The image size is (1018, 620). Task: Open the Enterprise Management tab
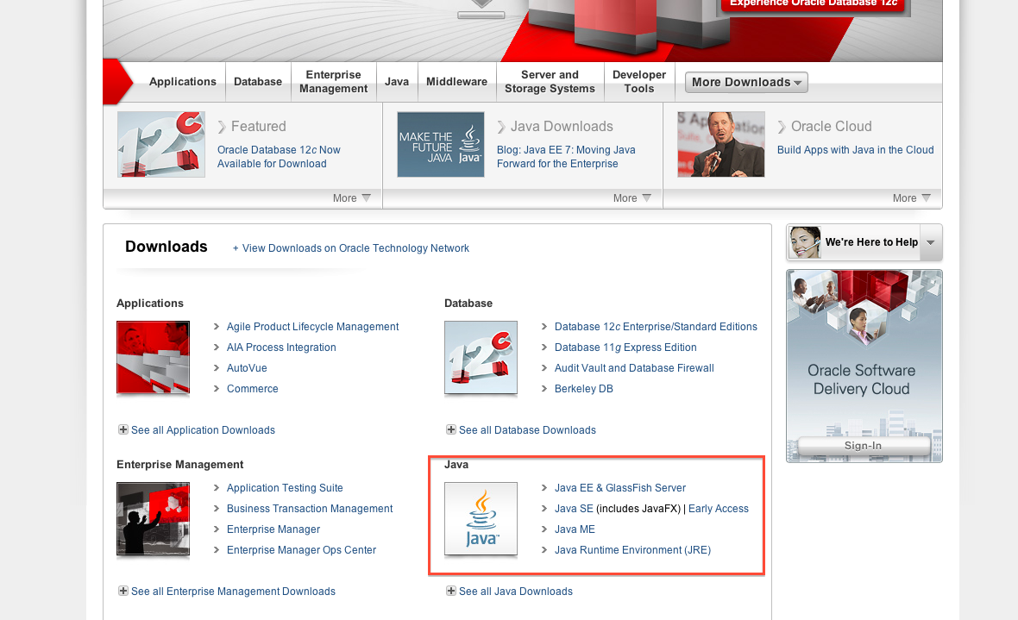point(333,82)
